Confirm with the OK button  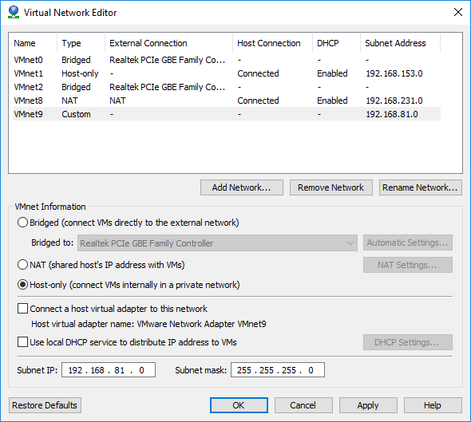click(x=239, y=405)
